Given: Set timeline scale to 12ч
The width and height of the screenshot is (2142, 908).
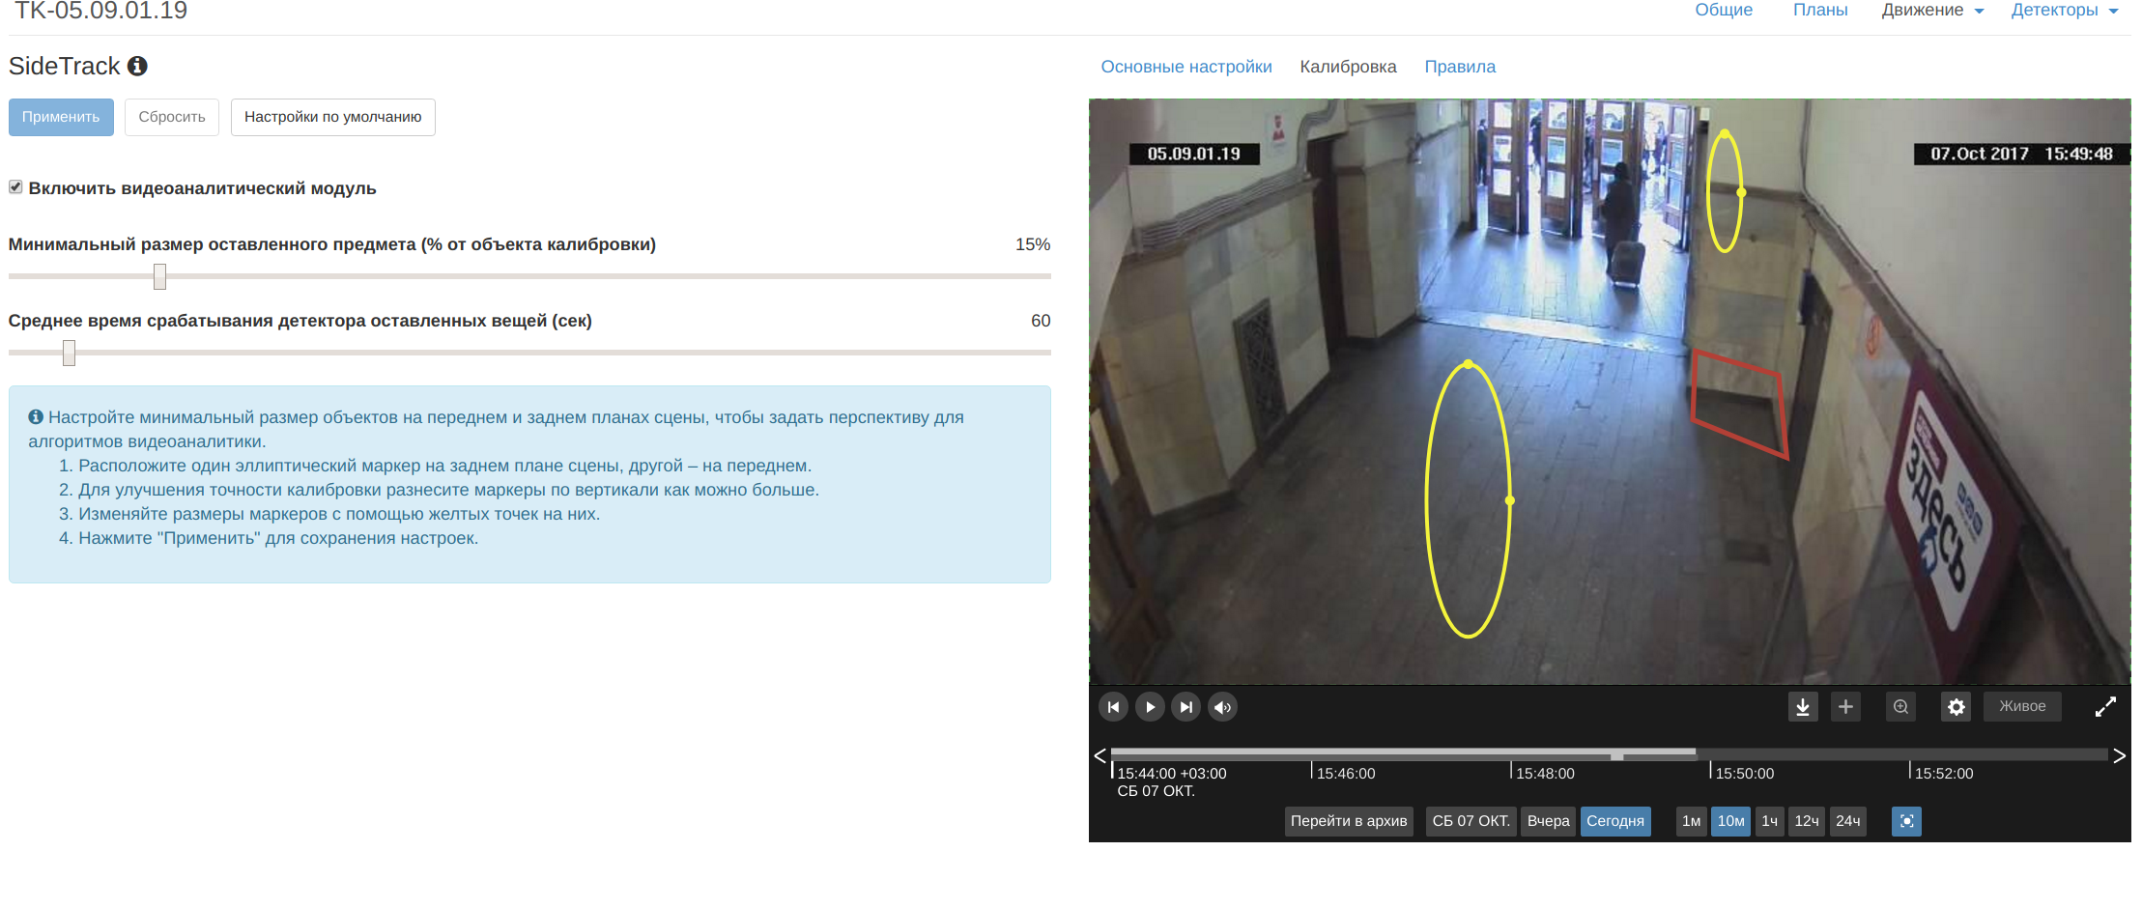Looking at the screenshot, I should click(x=1807, y=821).
